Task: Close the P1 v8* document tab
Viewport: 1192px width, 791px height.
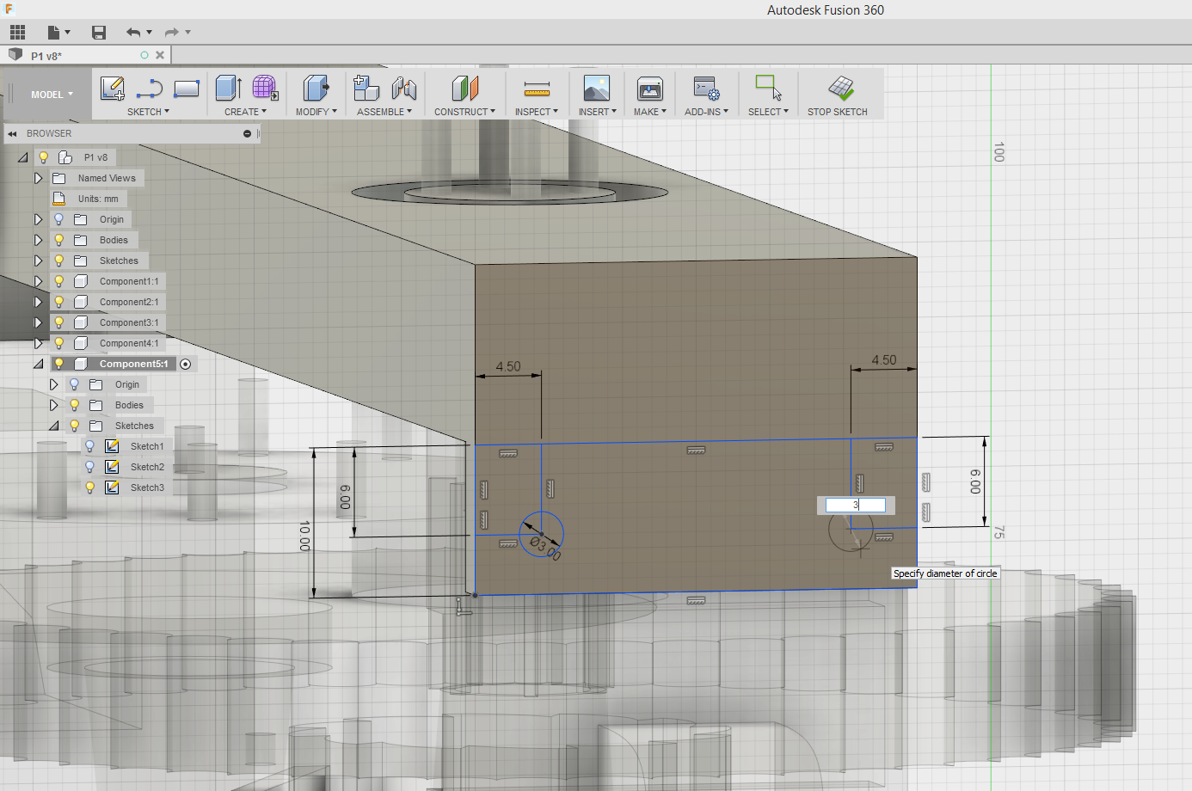Action: (x=160, y=55)
